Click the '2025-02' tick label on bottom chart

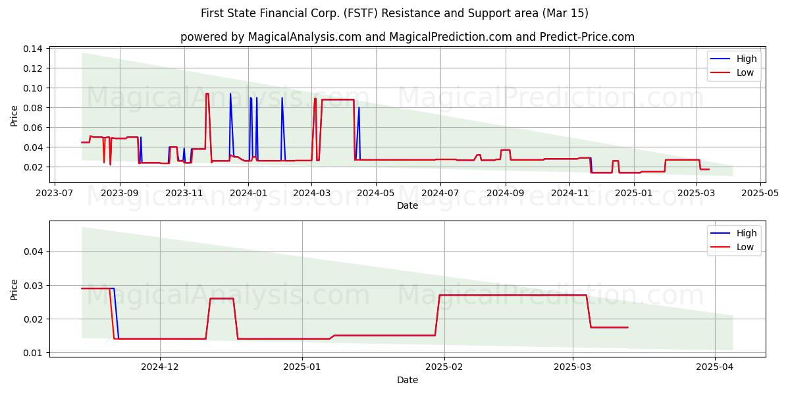coord(444,367)
